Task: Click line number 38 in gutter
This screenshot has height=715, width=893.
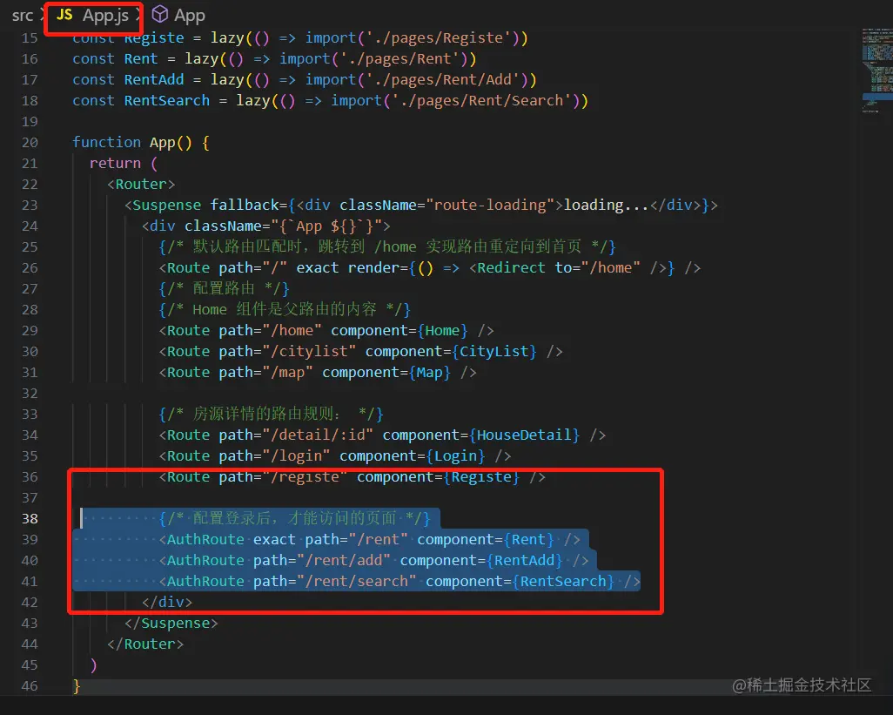Action: click(x=30, y=519)
